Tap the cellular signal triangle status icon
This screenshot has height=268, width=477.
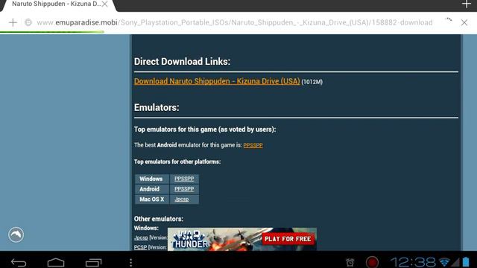tap(455, 262)
